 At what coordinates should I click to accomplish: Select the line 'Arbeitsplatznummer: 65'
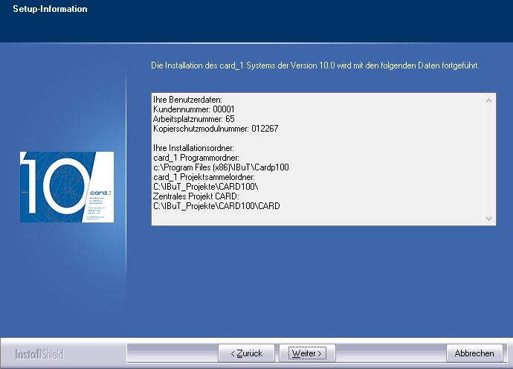point(194,119)
